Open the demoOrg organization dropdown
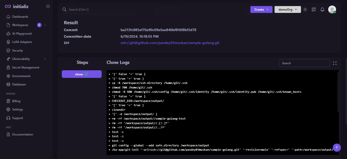The image size is (347, 159). tap(288, 9)
